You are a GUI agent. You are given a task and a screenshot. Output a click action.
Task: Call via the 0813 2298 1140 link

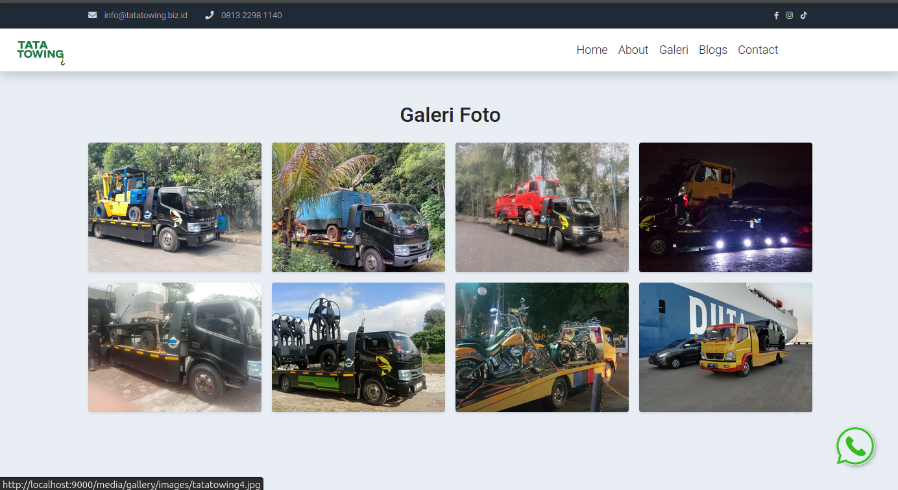click(251, 15)
